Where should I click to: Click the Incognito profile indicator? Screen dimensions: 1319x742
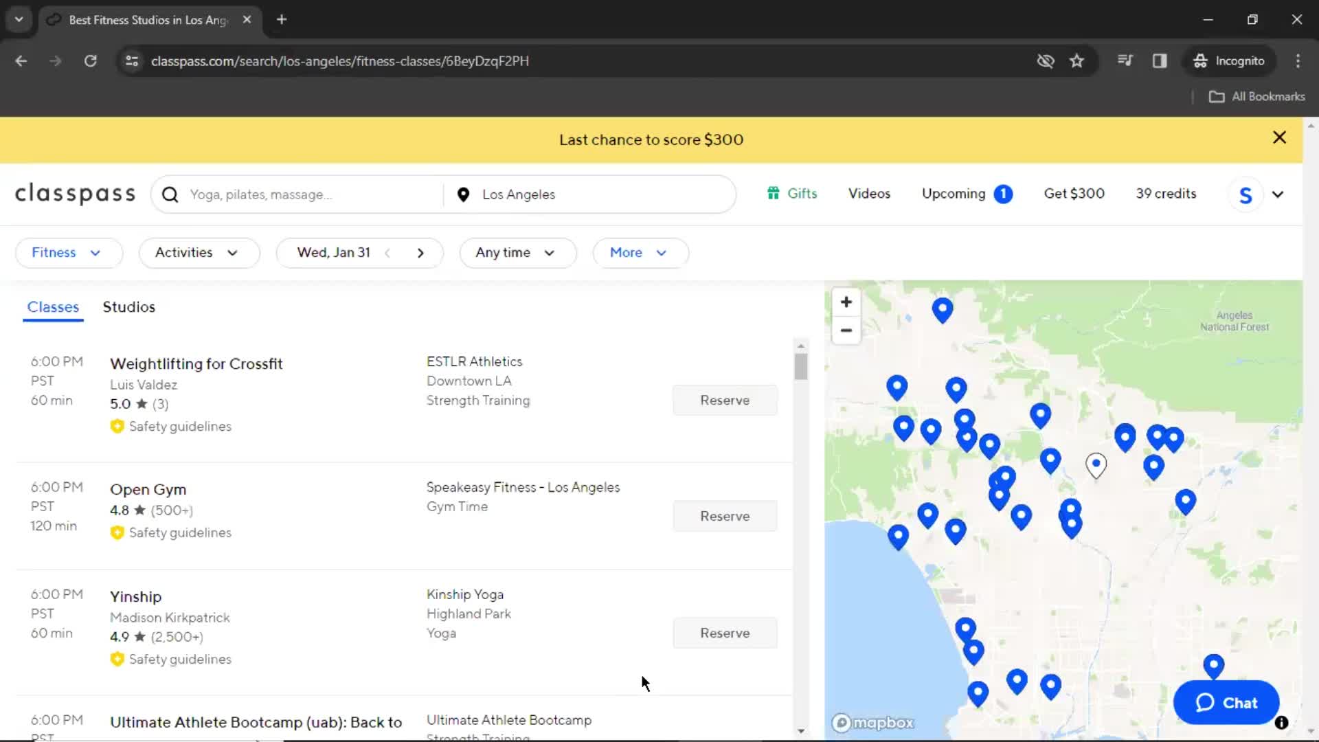[1229, 61]
